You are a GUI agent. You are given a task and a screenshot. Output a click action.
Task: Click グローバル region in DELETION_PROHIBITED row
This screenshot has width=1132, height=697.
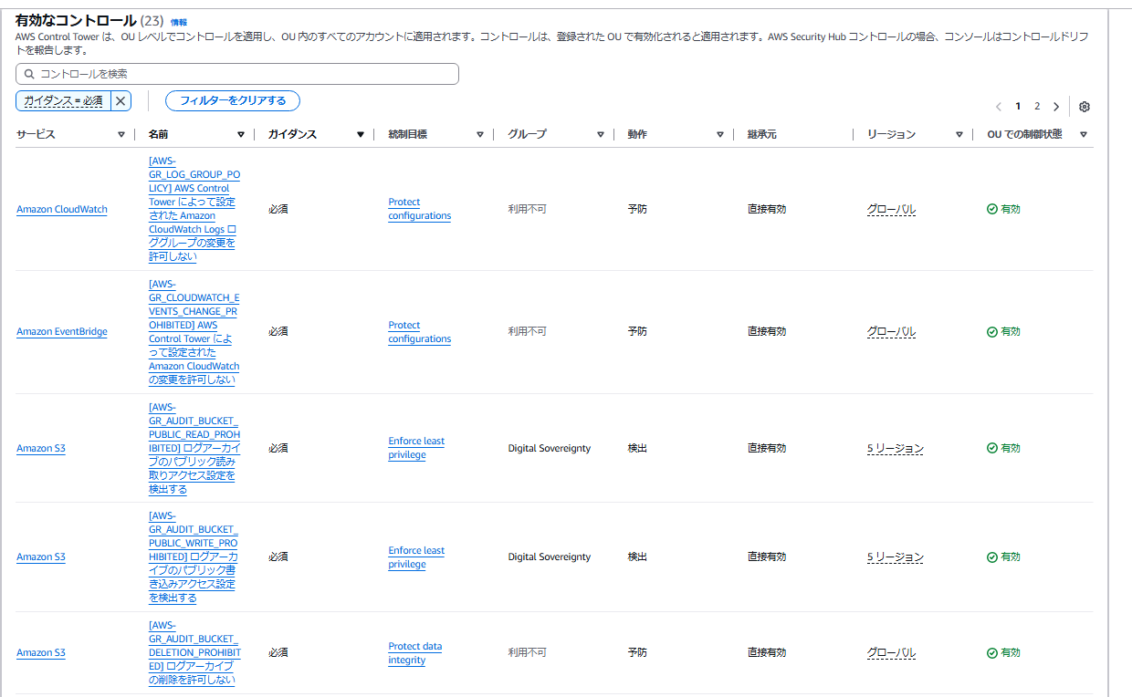[891, 652]
